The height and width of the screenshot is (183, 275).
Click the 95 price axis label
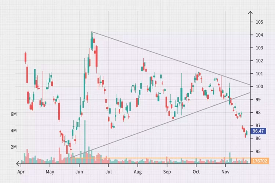point(258,151)
